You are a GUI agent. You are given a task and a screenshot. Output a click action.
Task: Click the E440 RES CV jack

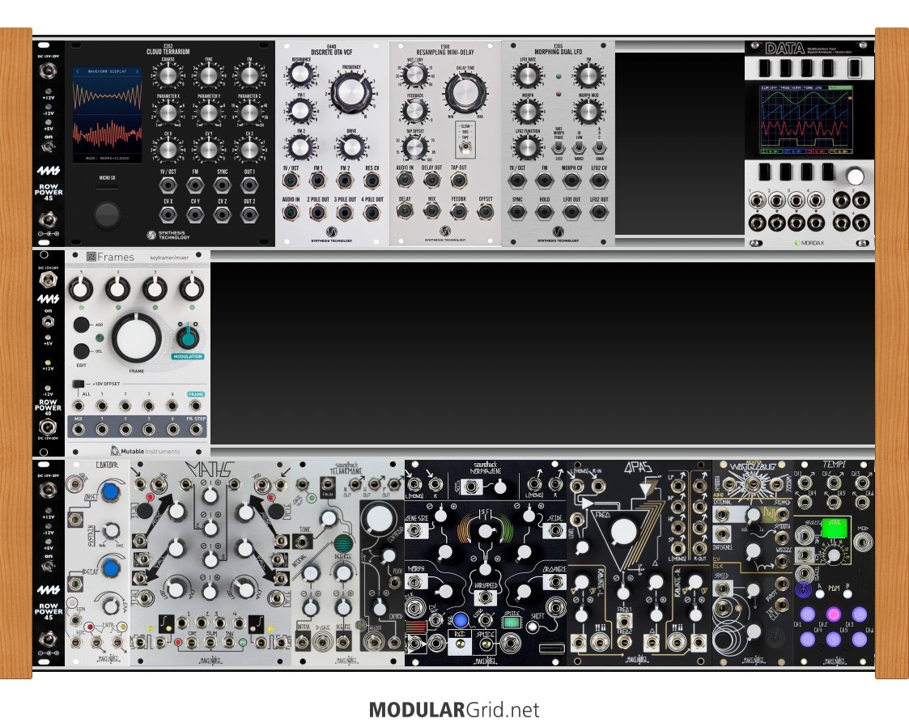(372, 181)
